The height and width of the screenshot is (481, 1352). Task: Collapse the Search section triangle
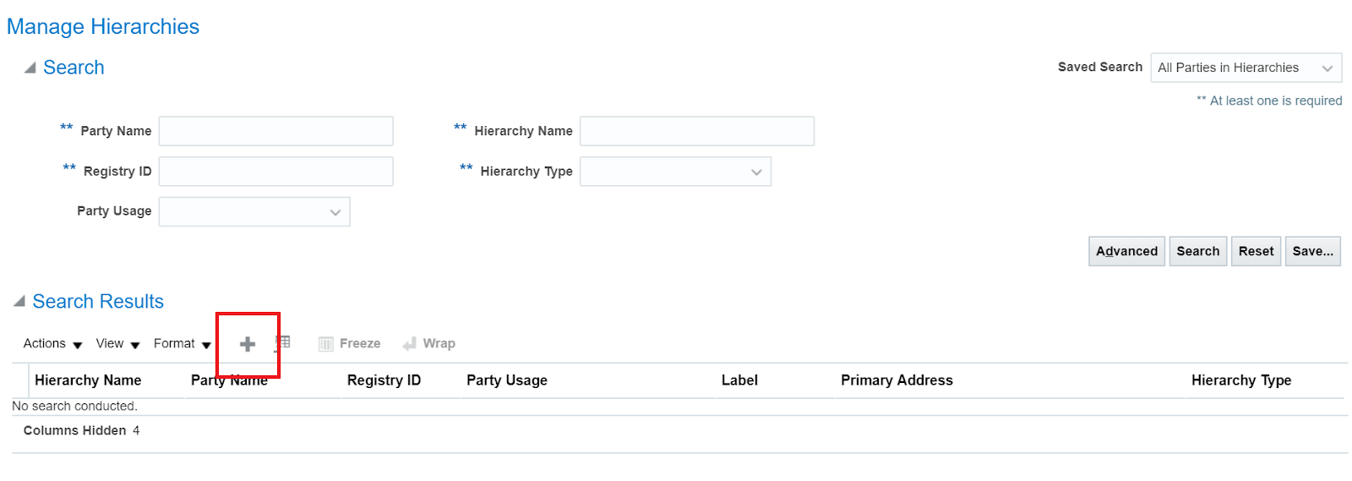[x=30, y=68]
